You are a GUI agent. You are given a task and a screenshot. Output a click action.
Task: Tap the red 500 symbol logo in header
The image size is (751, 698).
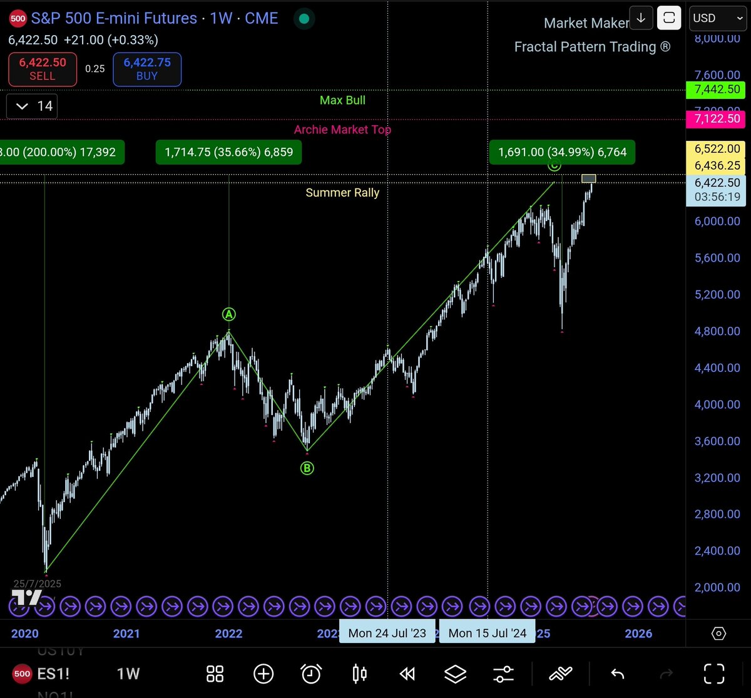pos(18,19)
